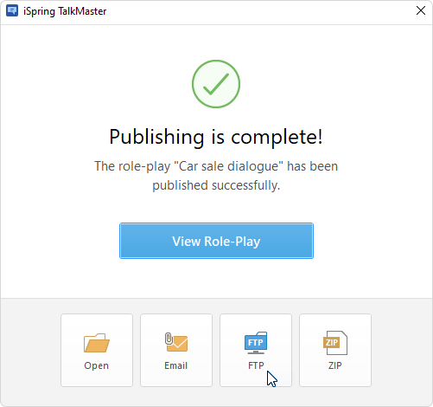This screenshot has width=433, height=407.
Task: Click the Email envelope icon
Action: 176,342
